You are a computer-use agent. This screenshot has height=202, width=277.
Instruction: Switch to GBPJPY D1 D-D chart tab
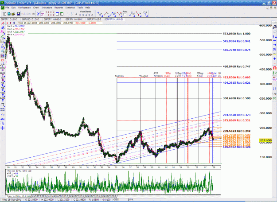pyautogui.click(x=9, y=19)
